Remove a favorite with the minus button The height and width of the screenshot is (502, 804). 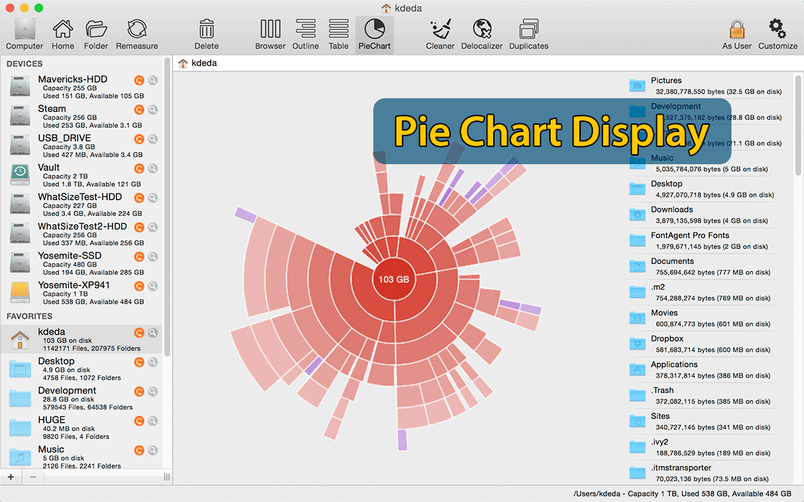coord(32,476)
